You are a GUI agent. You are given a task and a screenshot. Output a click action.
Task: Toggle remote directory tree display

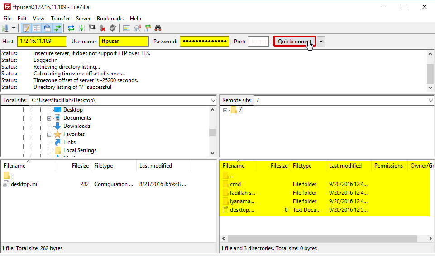tap(47, 28)
